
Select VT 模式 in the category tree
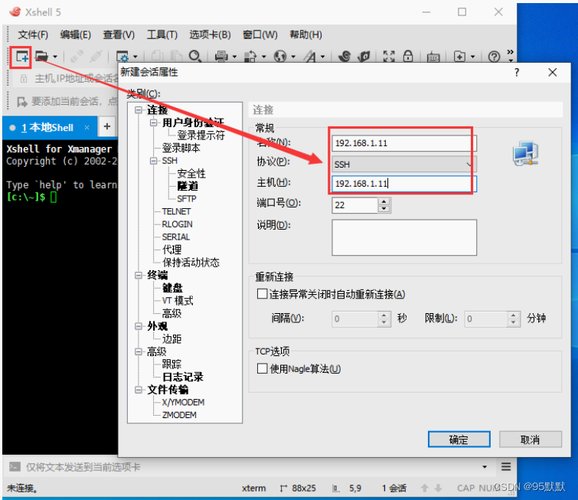click(x=178, y=300)
